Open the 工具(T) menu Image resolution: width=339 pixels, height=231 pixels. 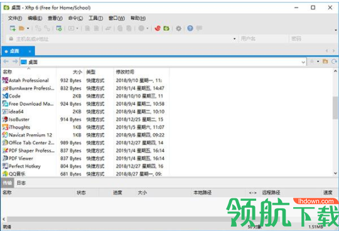(96, 18)
